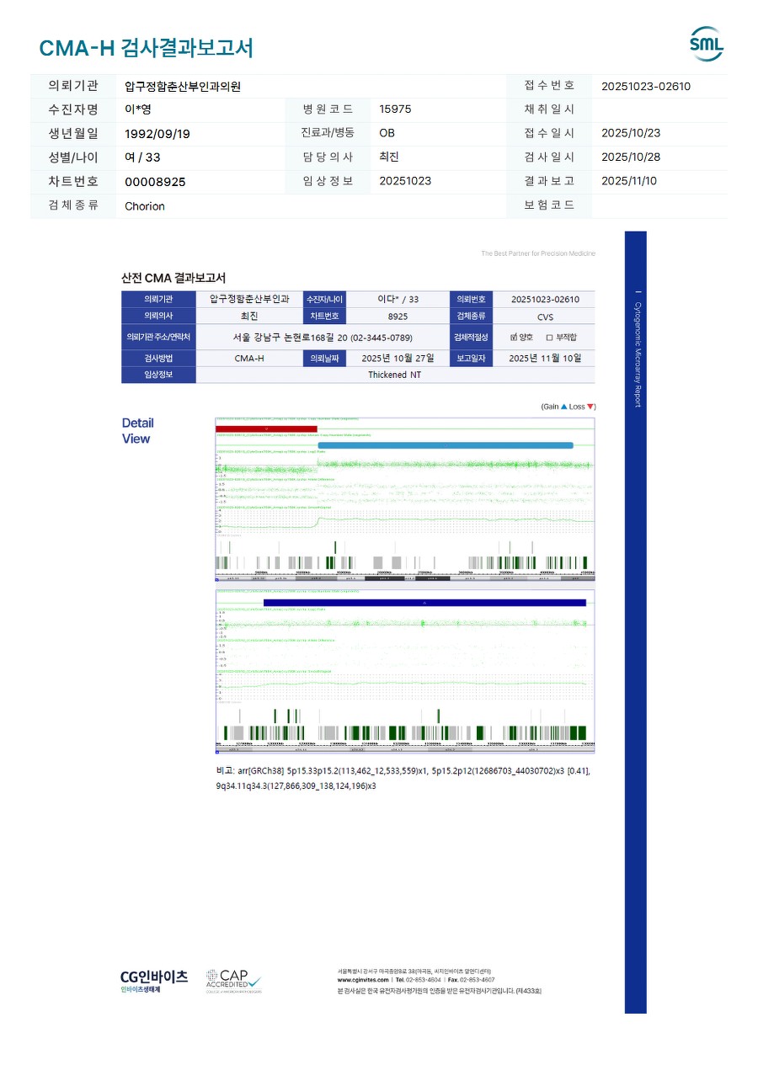Click the 의뢰기관 value 압구정함춘산부인과의원

tap(183, 86)
